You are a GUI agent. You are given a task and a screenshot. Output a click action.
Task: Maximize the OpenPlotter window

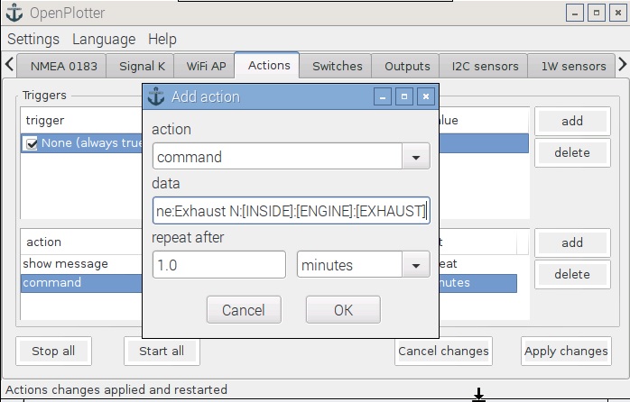tap(597, 13)
